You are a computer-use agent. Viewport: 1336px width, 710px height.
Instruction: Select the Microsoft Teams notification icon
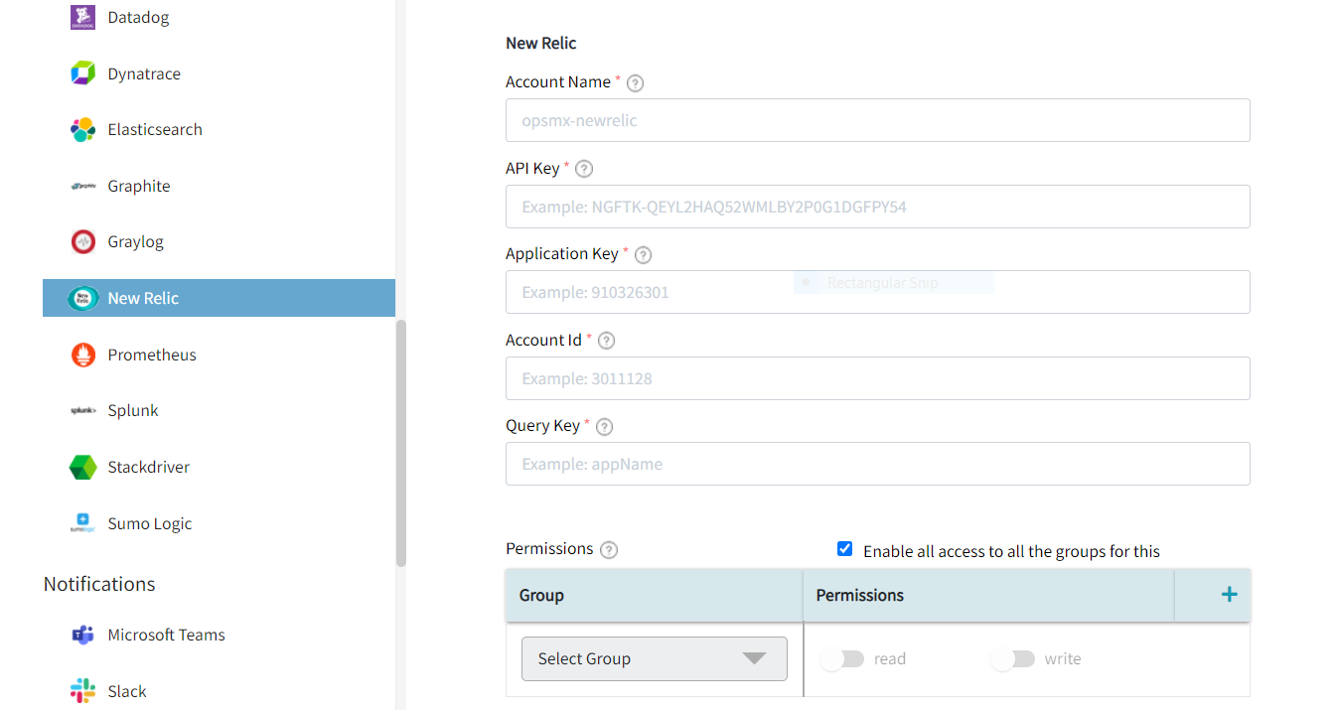pos(83,635)
